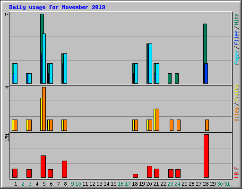This screenshot has width=242, height=189.
Task: Click the 'Visits' legend label
Action: pyautogui.click(x=237, y=93)
